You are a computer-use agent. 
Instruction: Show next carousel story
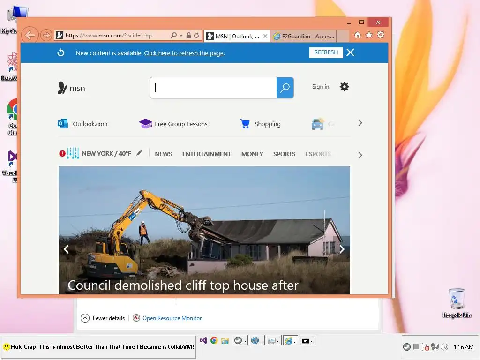point(342,249)
